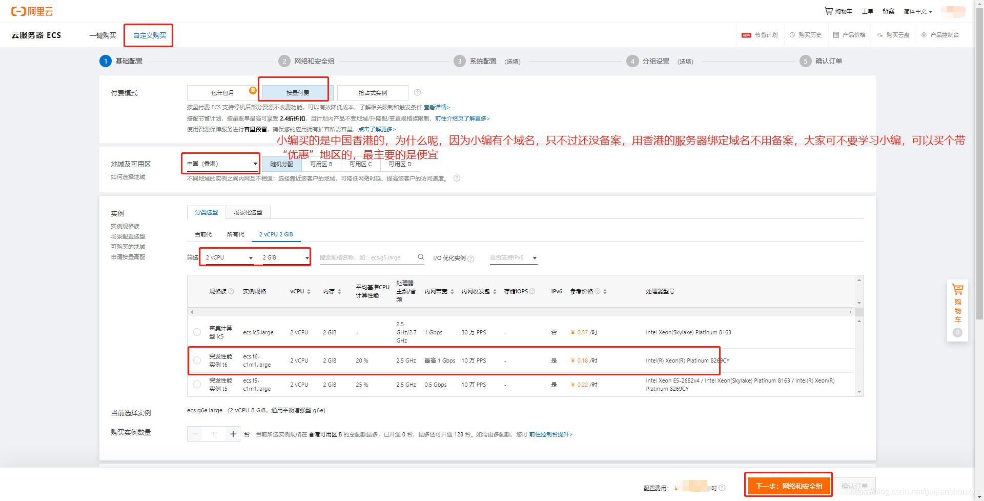Click help icon beside 规格族 column header
984x501 pixels.
[x=231, y=291]
